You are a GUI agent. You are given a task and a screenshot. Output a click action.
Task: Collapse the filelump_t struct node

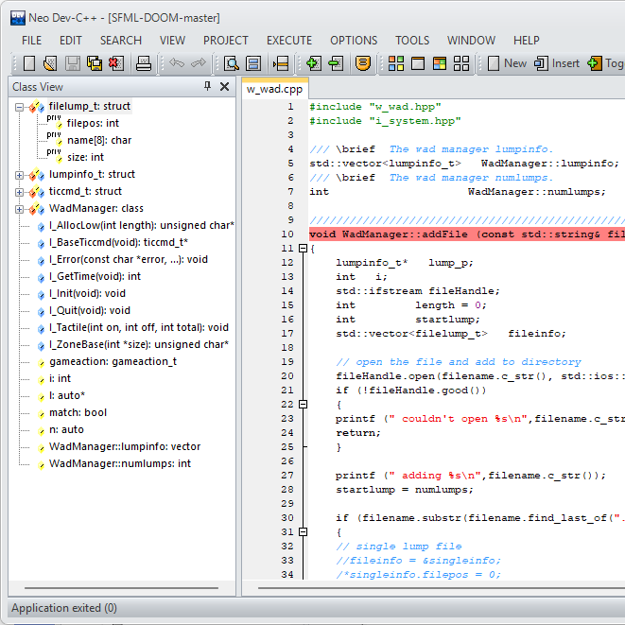[x=20, y=106]
